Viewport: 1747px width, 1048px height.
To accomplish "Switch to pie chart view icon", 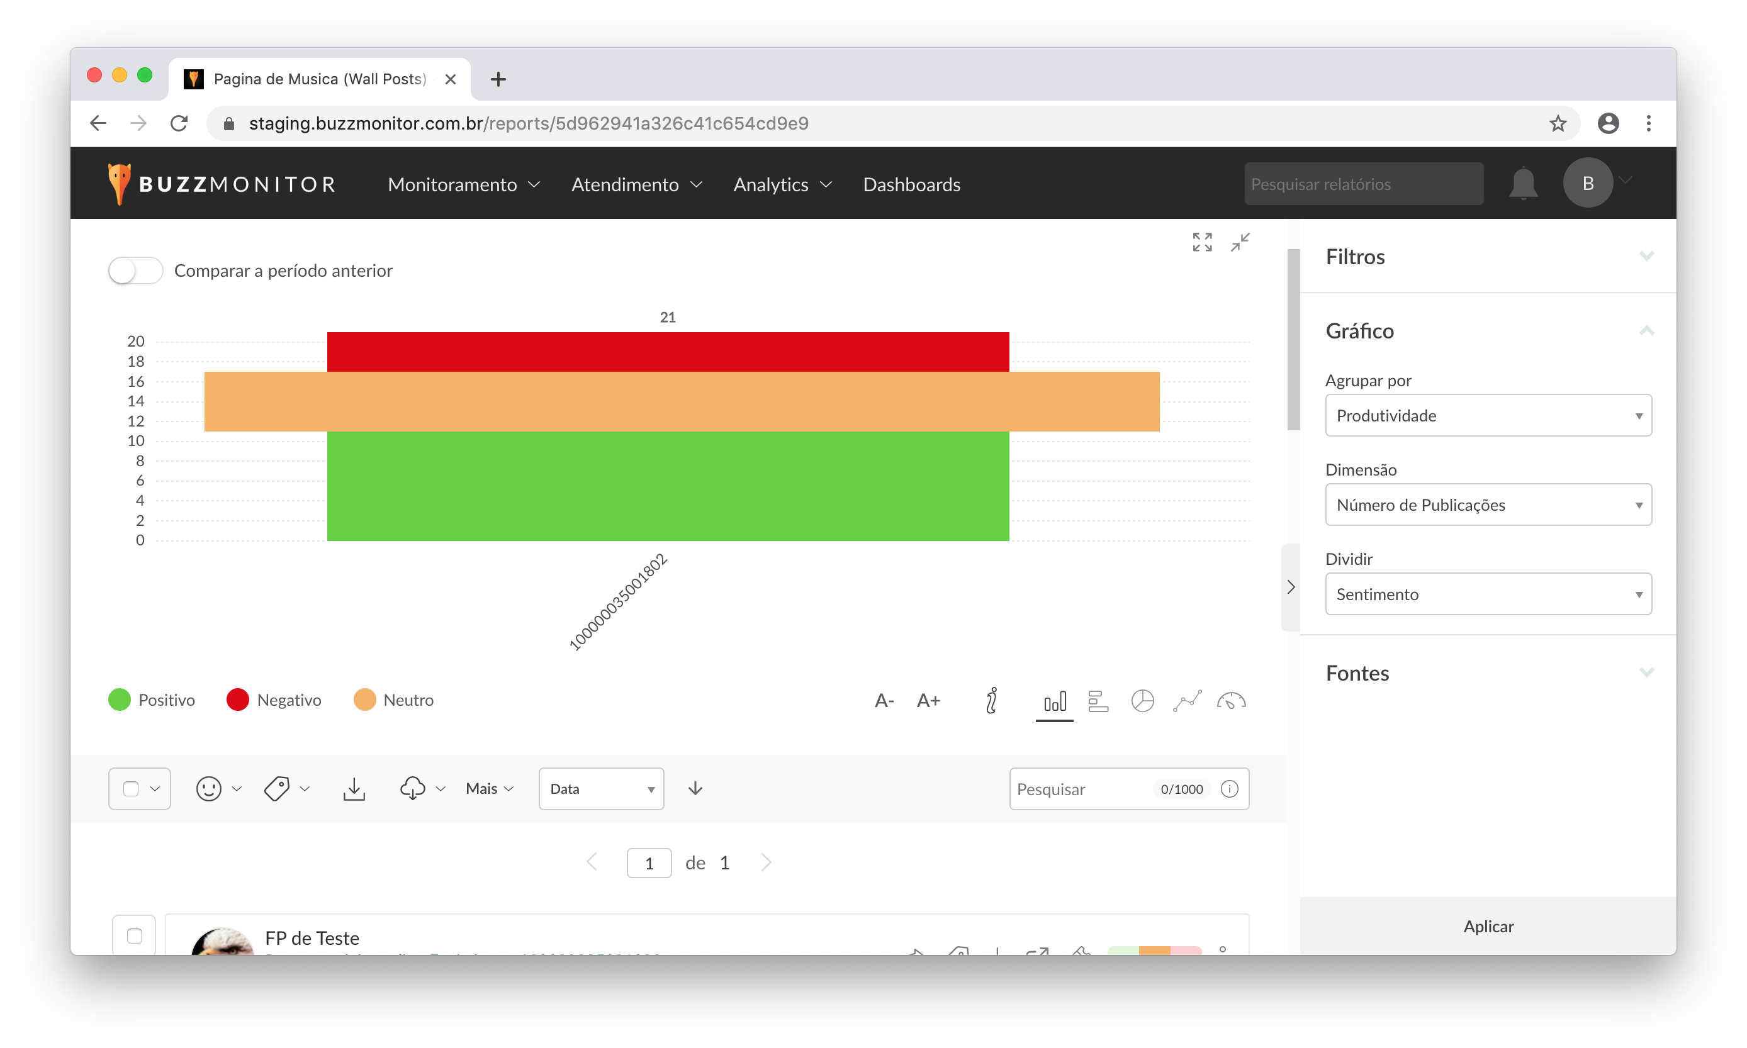I will tap(1142, 701).
